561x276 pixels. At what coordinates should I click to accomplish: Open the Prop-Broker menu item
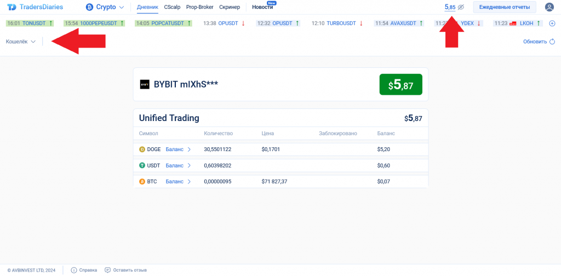pyautogui.click(x=199, y=7)
